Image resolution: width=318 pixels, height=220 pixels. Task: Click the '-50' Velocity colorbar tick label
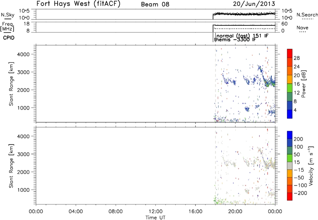click(299, 178)
